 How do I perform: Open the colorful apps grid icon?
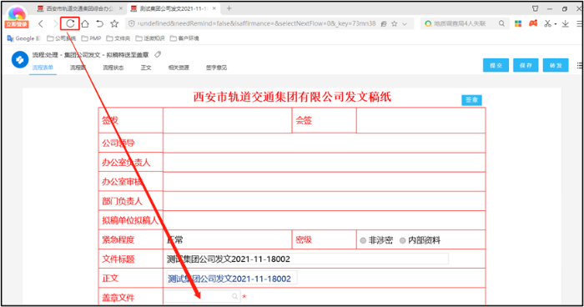[518, 23]
